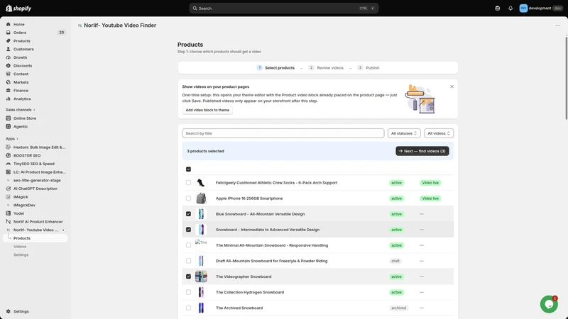Image resolution: width=568 pixels, height=319 pixels.
Task: Click the iMagick app icon
Action: (9, 197)
